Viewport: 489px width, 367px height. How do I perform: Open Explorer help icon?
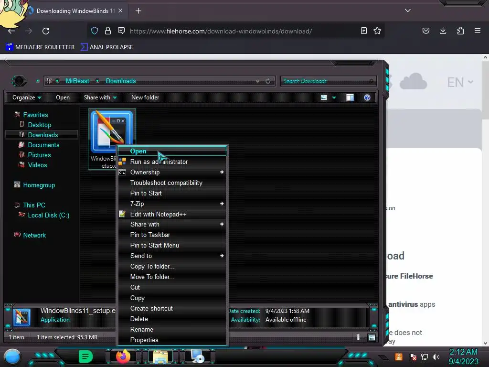(367, 97)
